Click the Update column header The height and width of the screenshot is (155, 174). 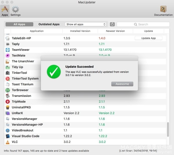148,31
